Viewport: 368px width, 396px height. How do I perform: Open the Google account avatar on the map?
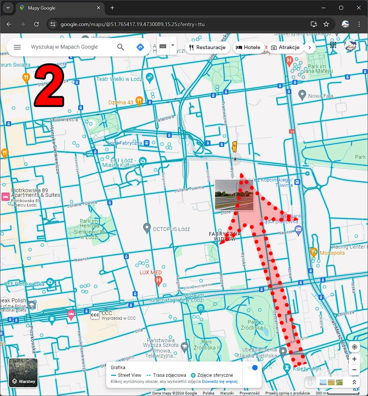tap(350, 45)
